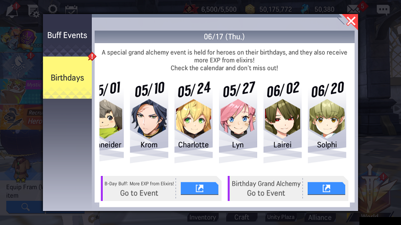Click the gold currency icon
This screenshot has width=401, height=225.
point(250,9)
